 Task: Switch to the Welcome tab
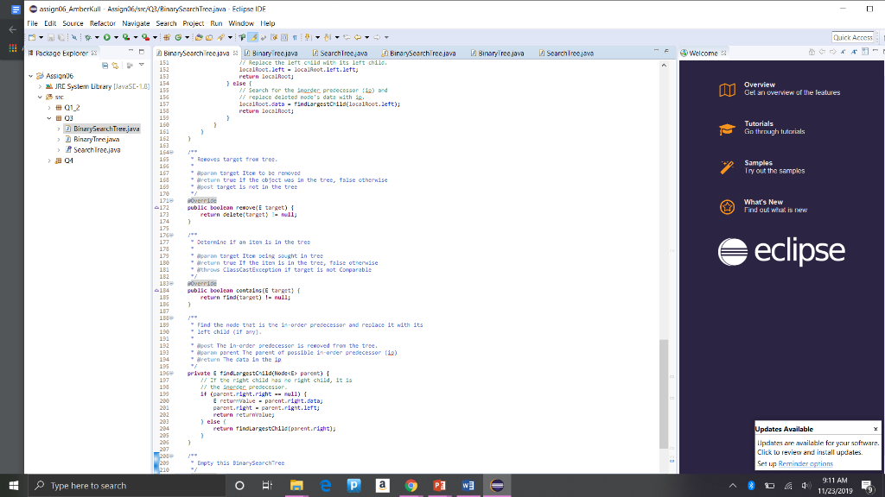click(x=704, y=53)
